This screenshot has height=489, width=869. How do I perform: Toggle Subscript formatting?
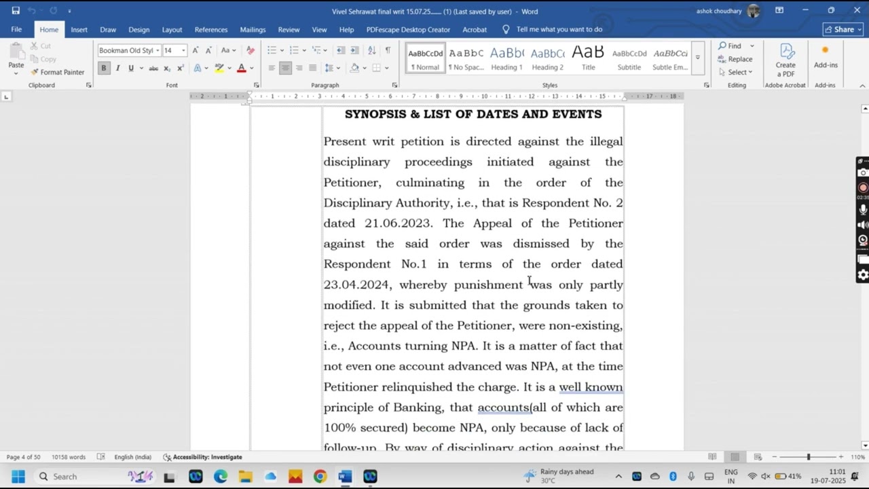click(167, 68)
